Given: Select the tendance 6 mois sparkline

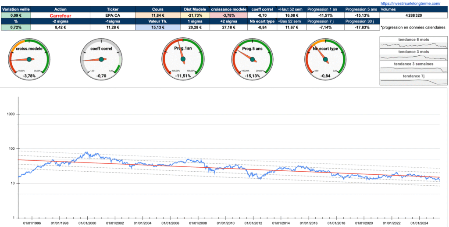Looking at the screenshot, I should [413, 43].
